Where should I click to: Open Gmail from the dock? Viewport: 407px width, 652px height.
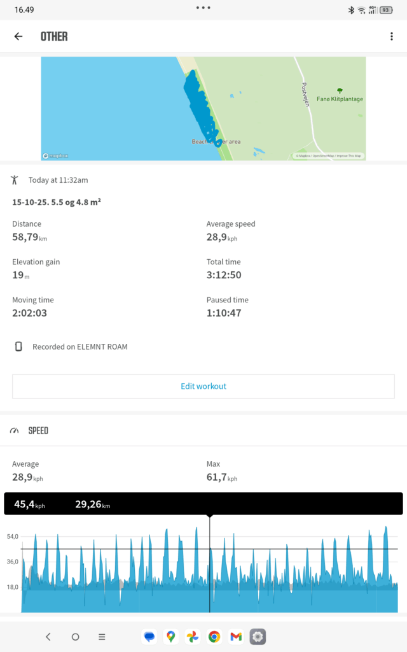[236, 636]
